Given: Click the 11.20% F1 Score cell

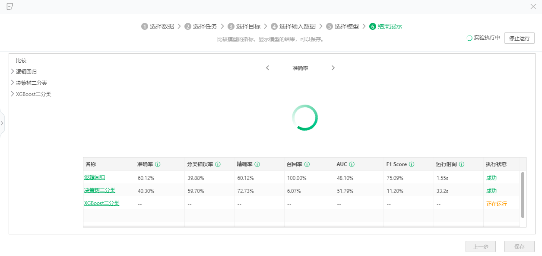Looking at the screenshot, I should (395, 191).
